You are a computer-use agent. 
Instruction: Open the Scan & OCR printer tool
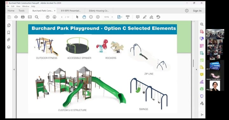point(202,89)
